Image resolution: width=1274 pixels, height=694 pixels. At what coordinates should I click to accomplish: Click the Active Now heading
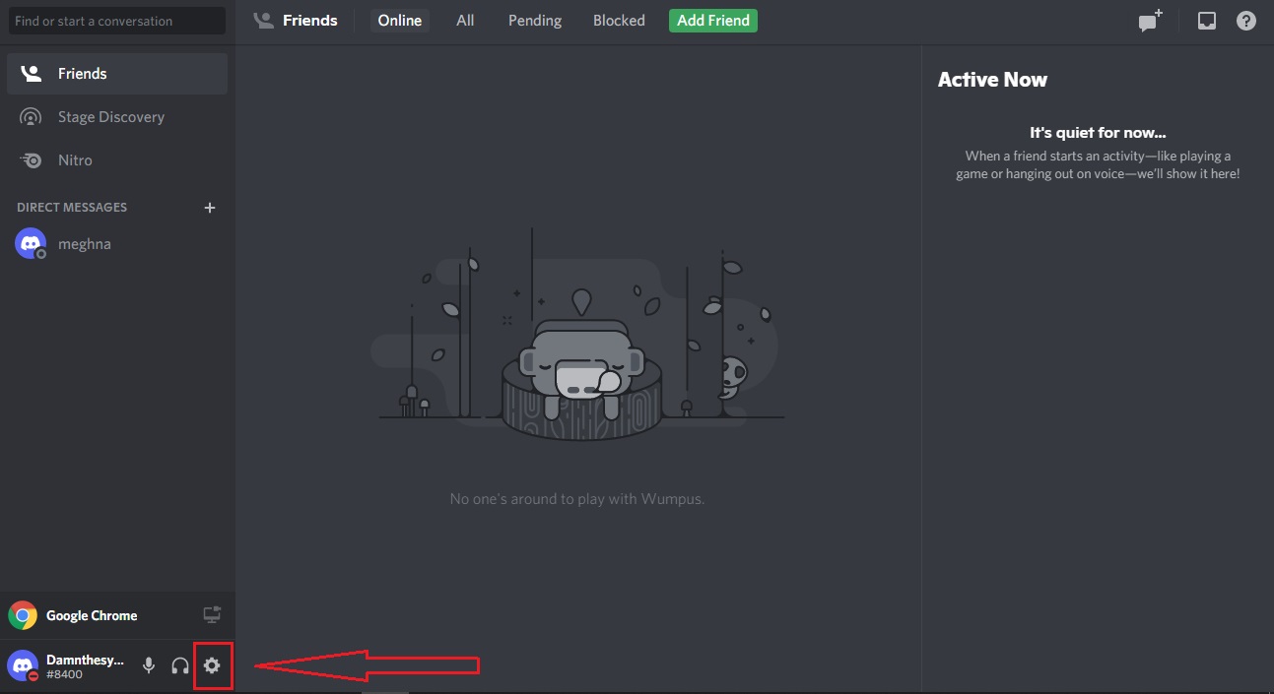coord(992,80)
